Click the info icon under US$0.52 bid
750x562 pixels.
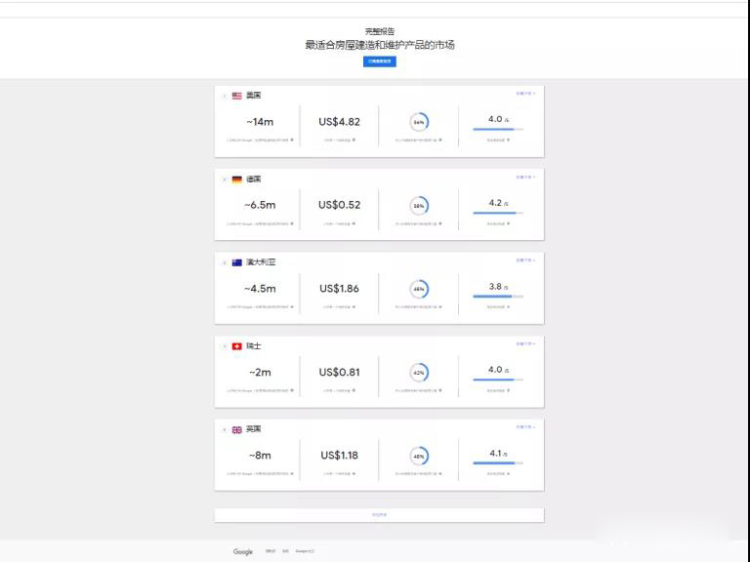click(x=354, y=223)
